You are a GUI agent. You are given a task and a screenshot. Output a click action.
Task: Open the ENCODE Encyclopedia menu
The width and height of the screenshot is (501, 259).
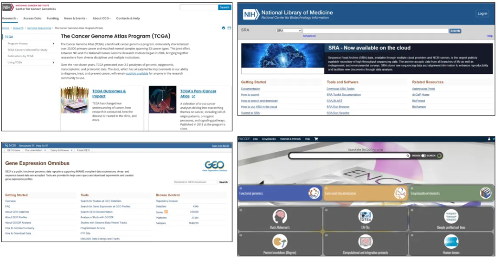(269, 139)
